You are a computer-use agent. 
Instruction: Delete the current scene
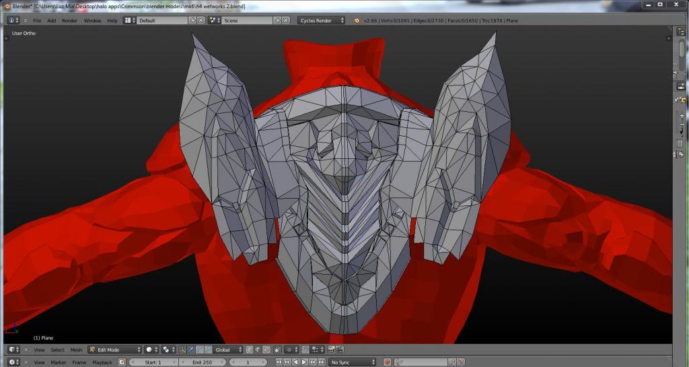285,20
